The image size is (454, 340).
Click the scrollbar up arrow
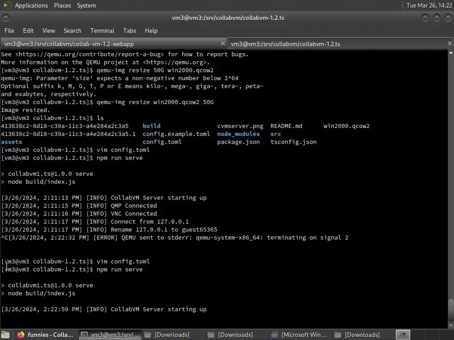(450, 53)
